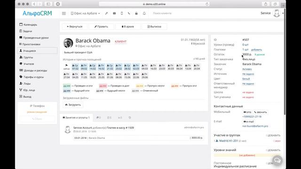Click ДОБАВИТЬ next to Участие в группах

pos(273,135)
